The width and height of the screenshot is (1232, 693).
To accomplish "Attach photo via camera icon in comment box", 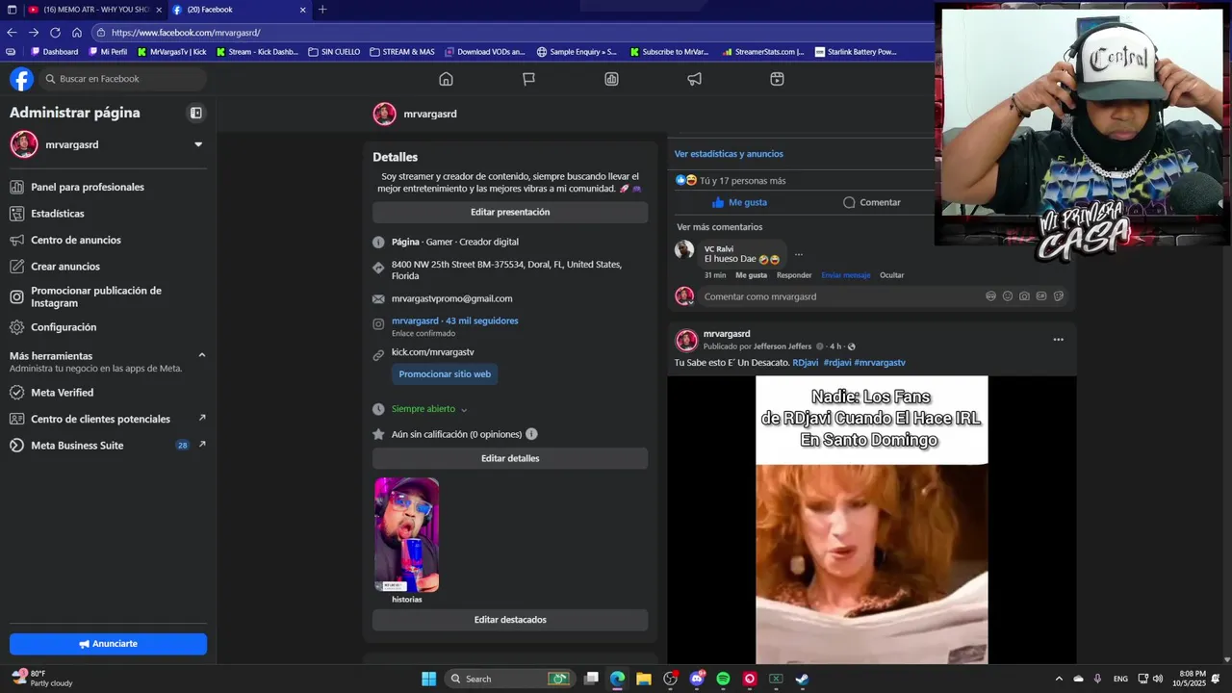I will (x=1024, y=296).
